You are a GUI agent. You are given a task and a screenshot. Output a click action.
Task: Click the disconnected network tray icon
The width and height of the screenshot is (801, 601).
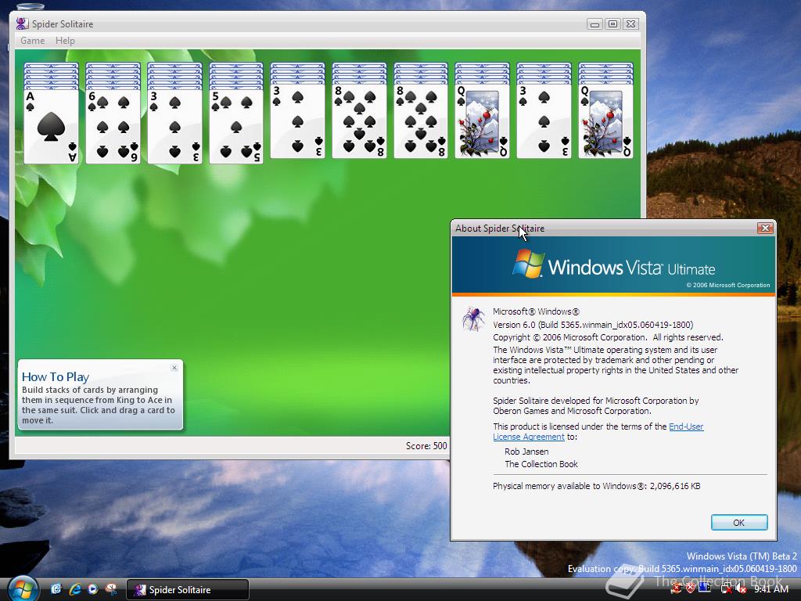[726, 588]
